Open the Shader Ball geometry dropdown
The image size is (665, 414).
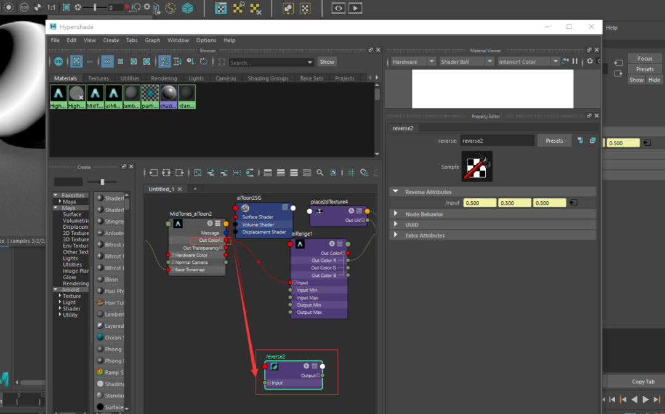click(467, 62)
